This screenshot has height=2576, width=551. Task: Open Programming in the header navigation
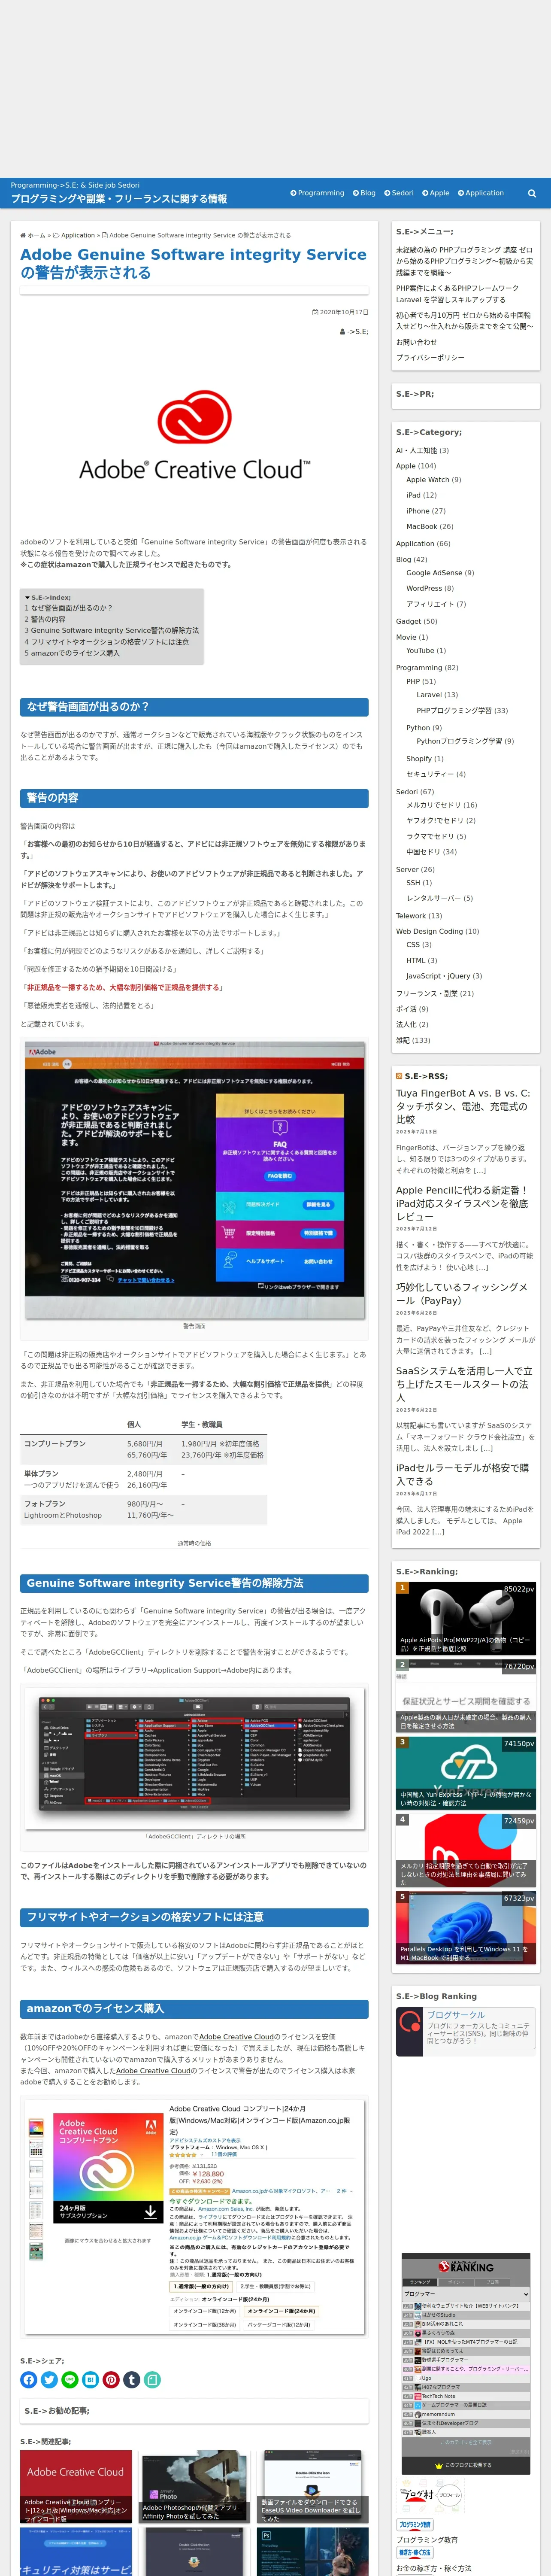point(317,193)
